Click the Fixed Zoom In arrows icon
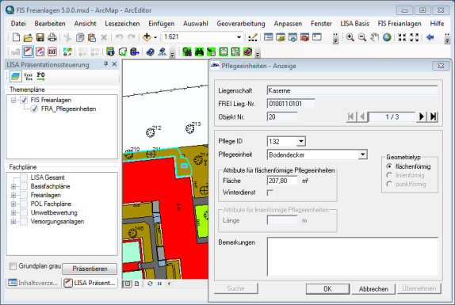455x305 pixels. [x=402, y=37]
